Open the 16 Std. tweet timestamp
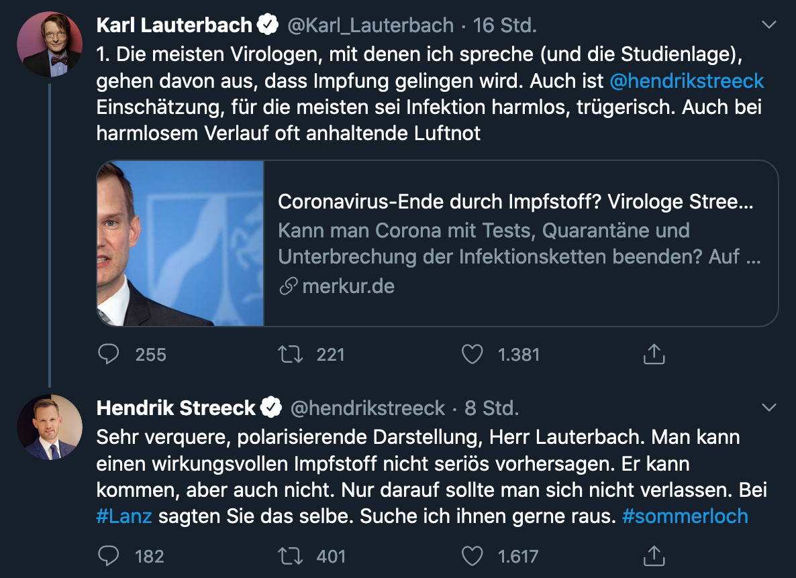Image resolution: width=796 pixels, height=578 pixels. [505, 25]
